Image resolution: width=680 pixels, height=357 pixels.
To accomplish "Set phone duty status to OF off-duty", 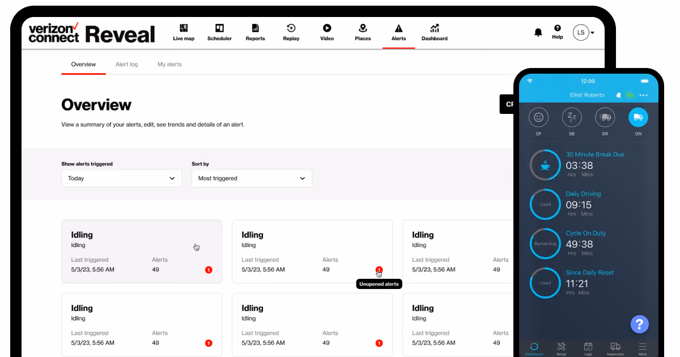I will click(539, 117).
